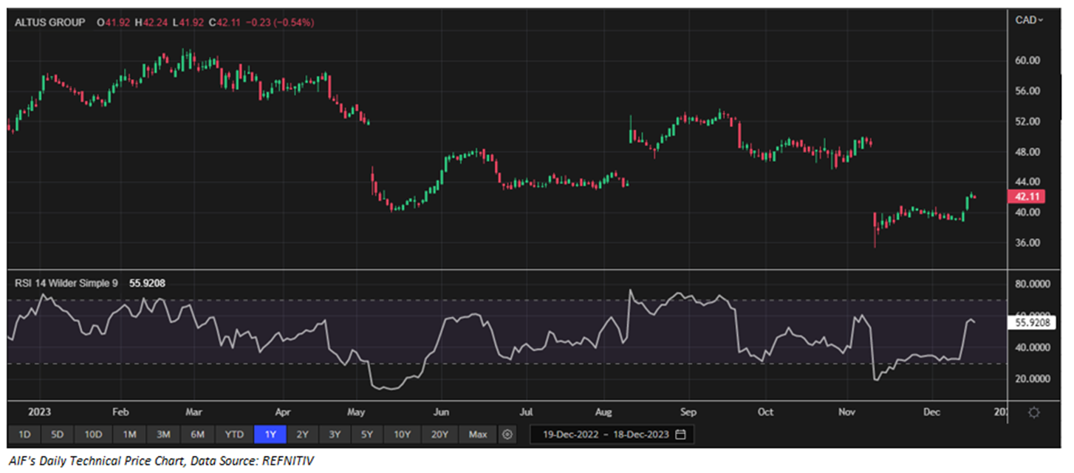
Task: Click the 55.9208 RSI value tag
Action: (x=1033, y=323)
